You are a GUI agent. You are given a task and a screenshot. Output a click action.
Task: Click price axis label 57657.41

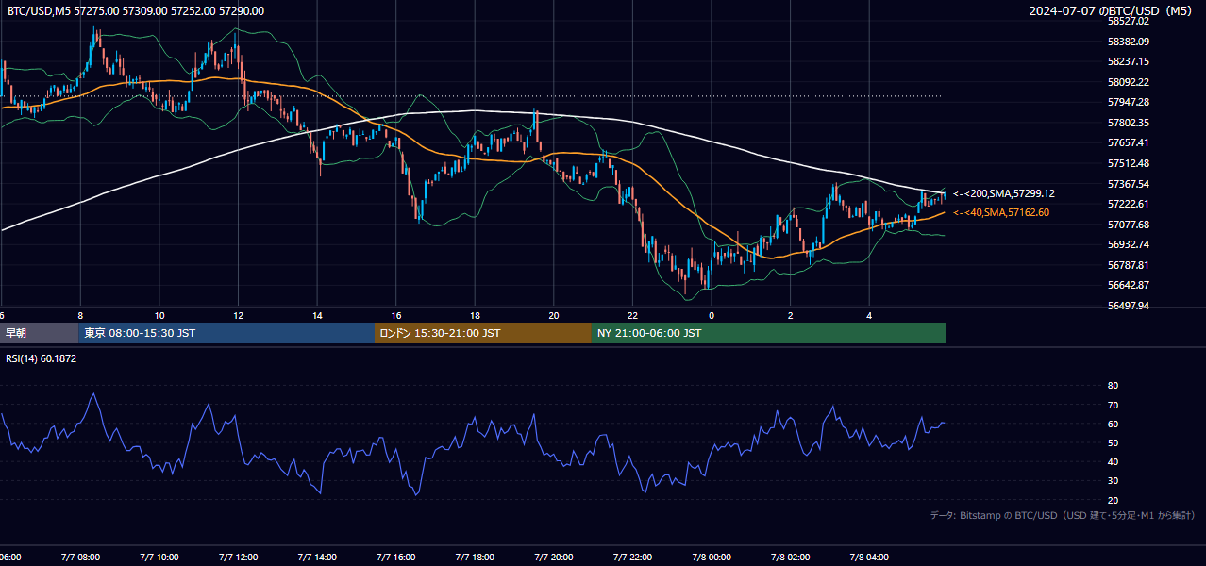[1129, 142]
